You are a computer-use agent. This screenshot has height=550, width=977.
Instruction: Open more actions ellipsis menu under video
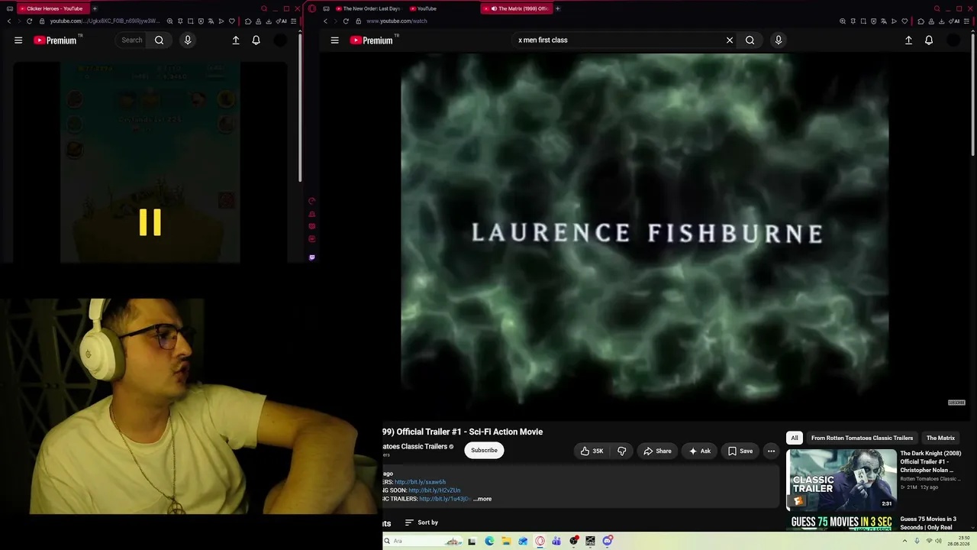771,451
